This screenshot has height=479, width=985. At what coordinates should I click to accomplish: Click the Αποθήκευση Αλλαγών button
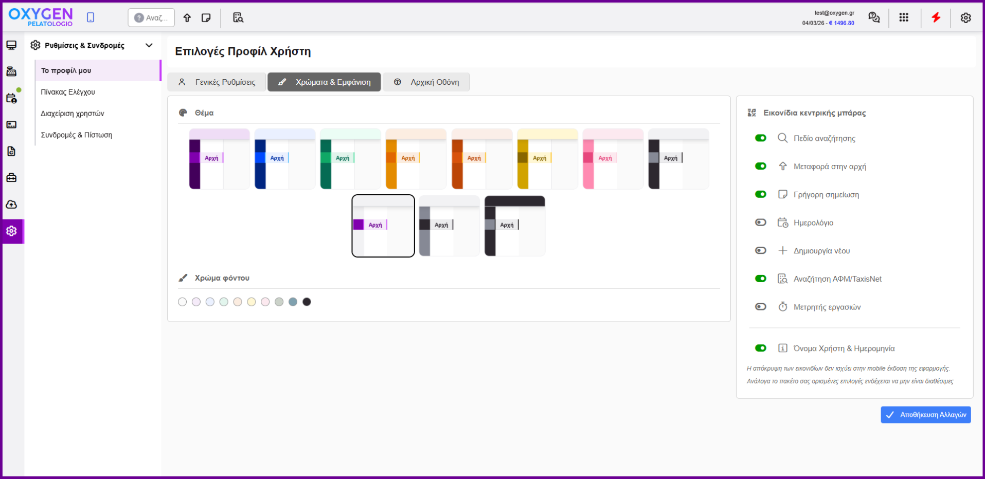[925, 415]
